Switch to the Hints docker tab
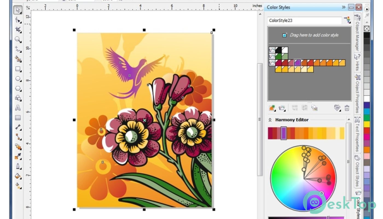Screen dimensions: 383x219 [x=357, y=62]
